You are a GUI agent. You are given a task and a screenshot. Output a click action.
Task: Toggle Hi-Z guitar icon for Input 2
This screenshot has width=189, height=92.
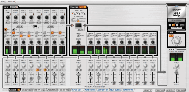pos(13,29)
